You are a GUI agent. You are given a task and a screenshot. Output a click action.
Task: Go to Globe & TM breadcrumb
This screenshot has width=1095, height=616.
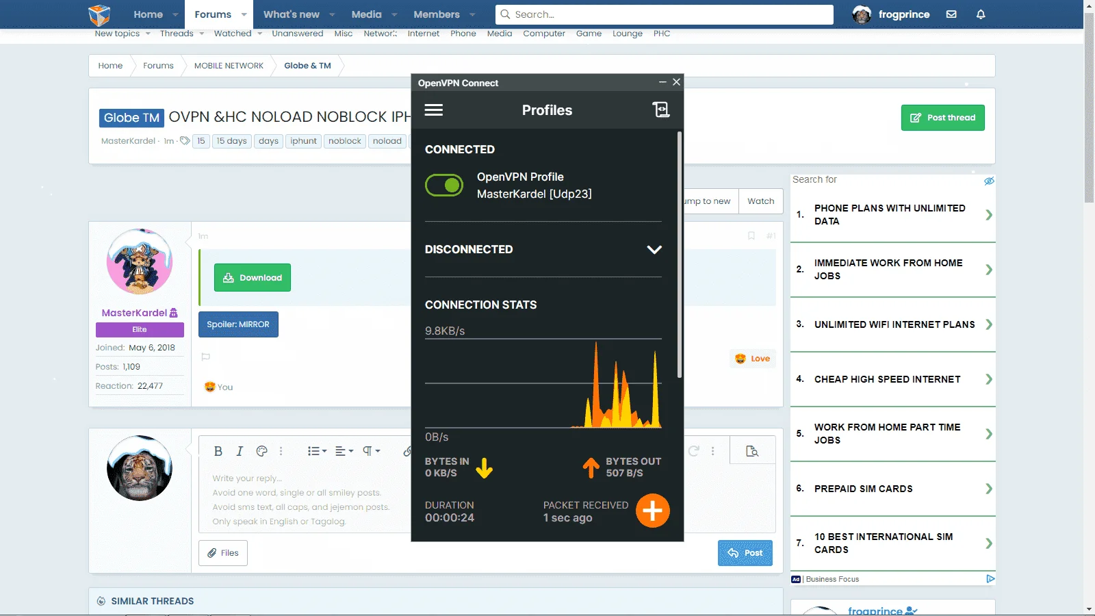click(307, 66)
